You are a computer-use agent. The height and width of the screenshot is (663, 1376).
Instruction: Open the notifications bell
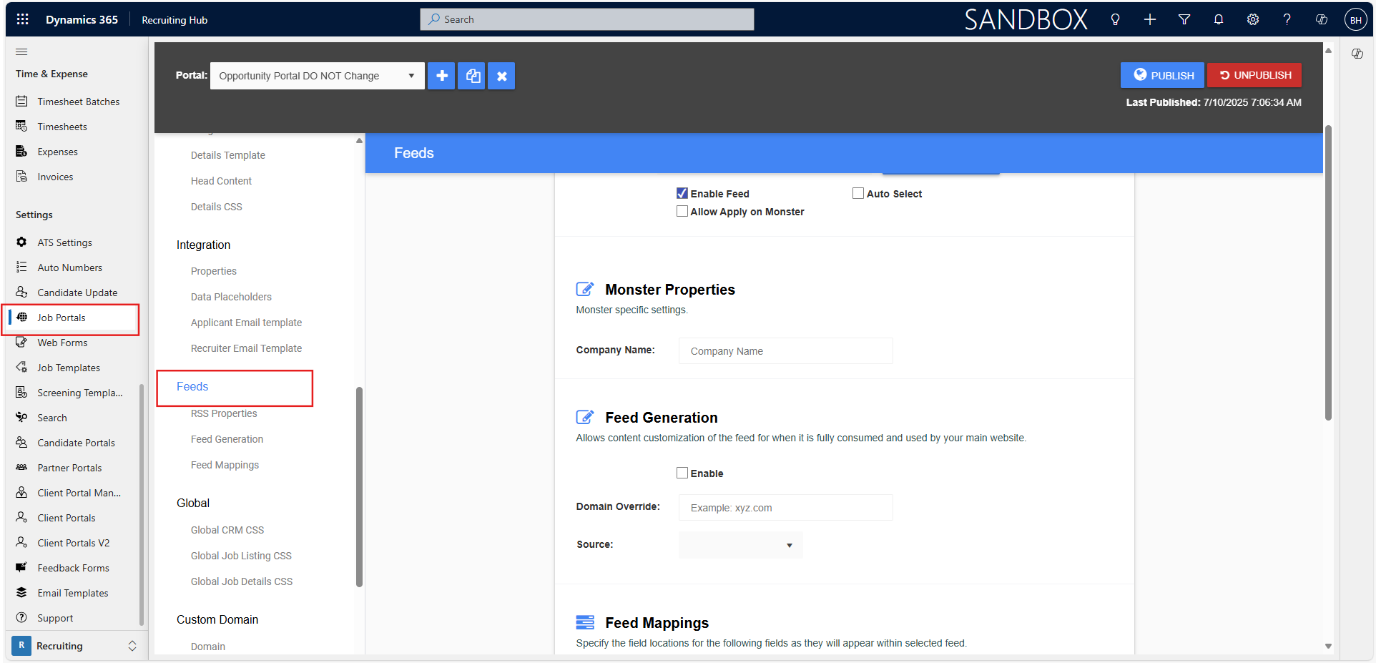tap(1218, 20)
